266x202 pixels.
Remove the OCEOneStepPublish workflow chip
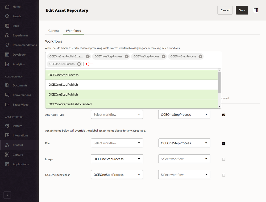(78, 64)
